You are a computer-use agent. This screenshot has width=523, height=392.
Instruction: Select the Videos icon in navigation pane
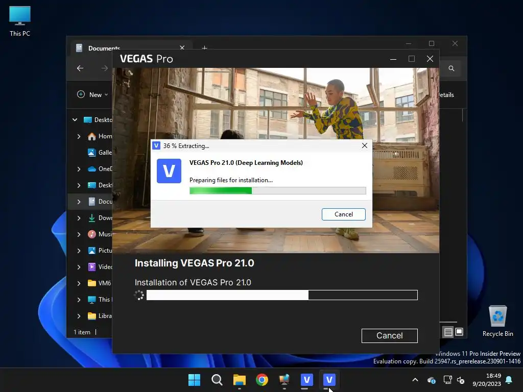(x=92, y=266)
